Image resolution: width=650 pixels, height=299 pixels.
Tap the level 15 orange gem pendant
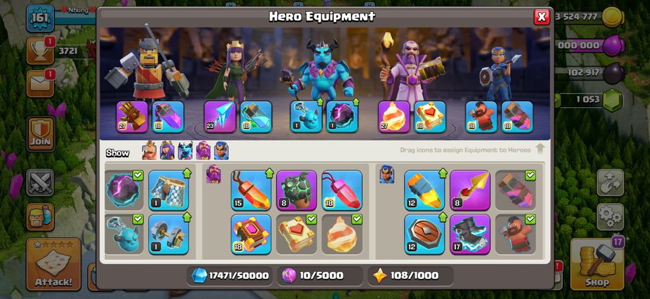251,191
